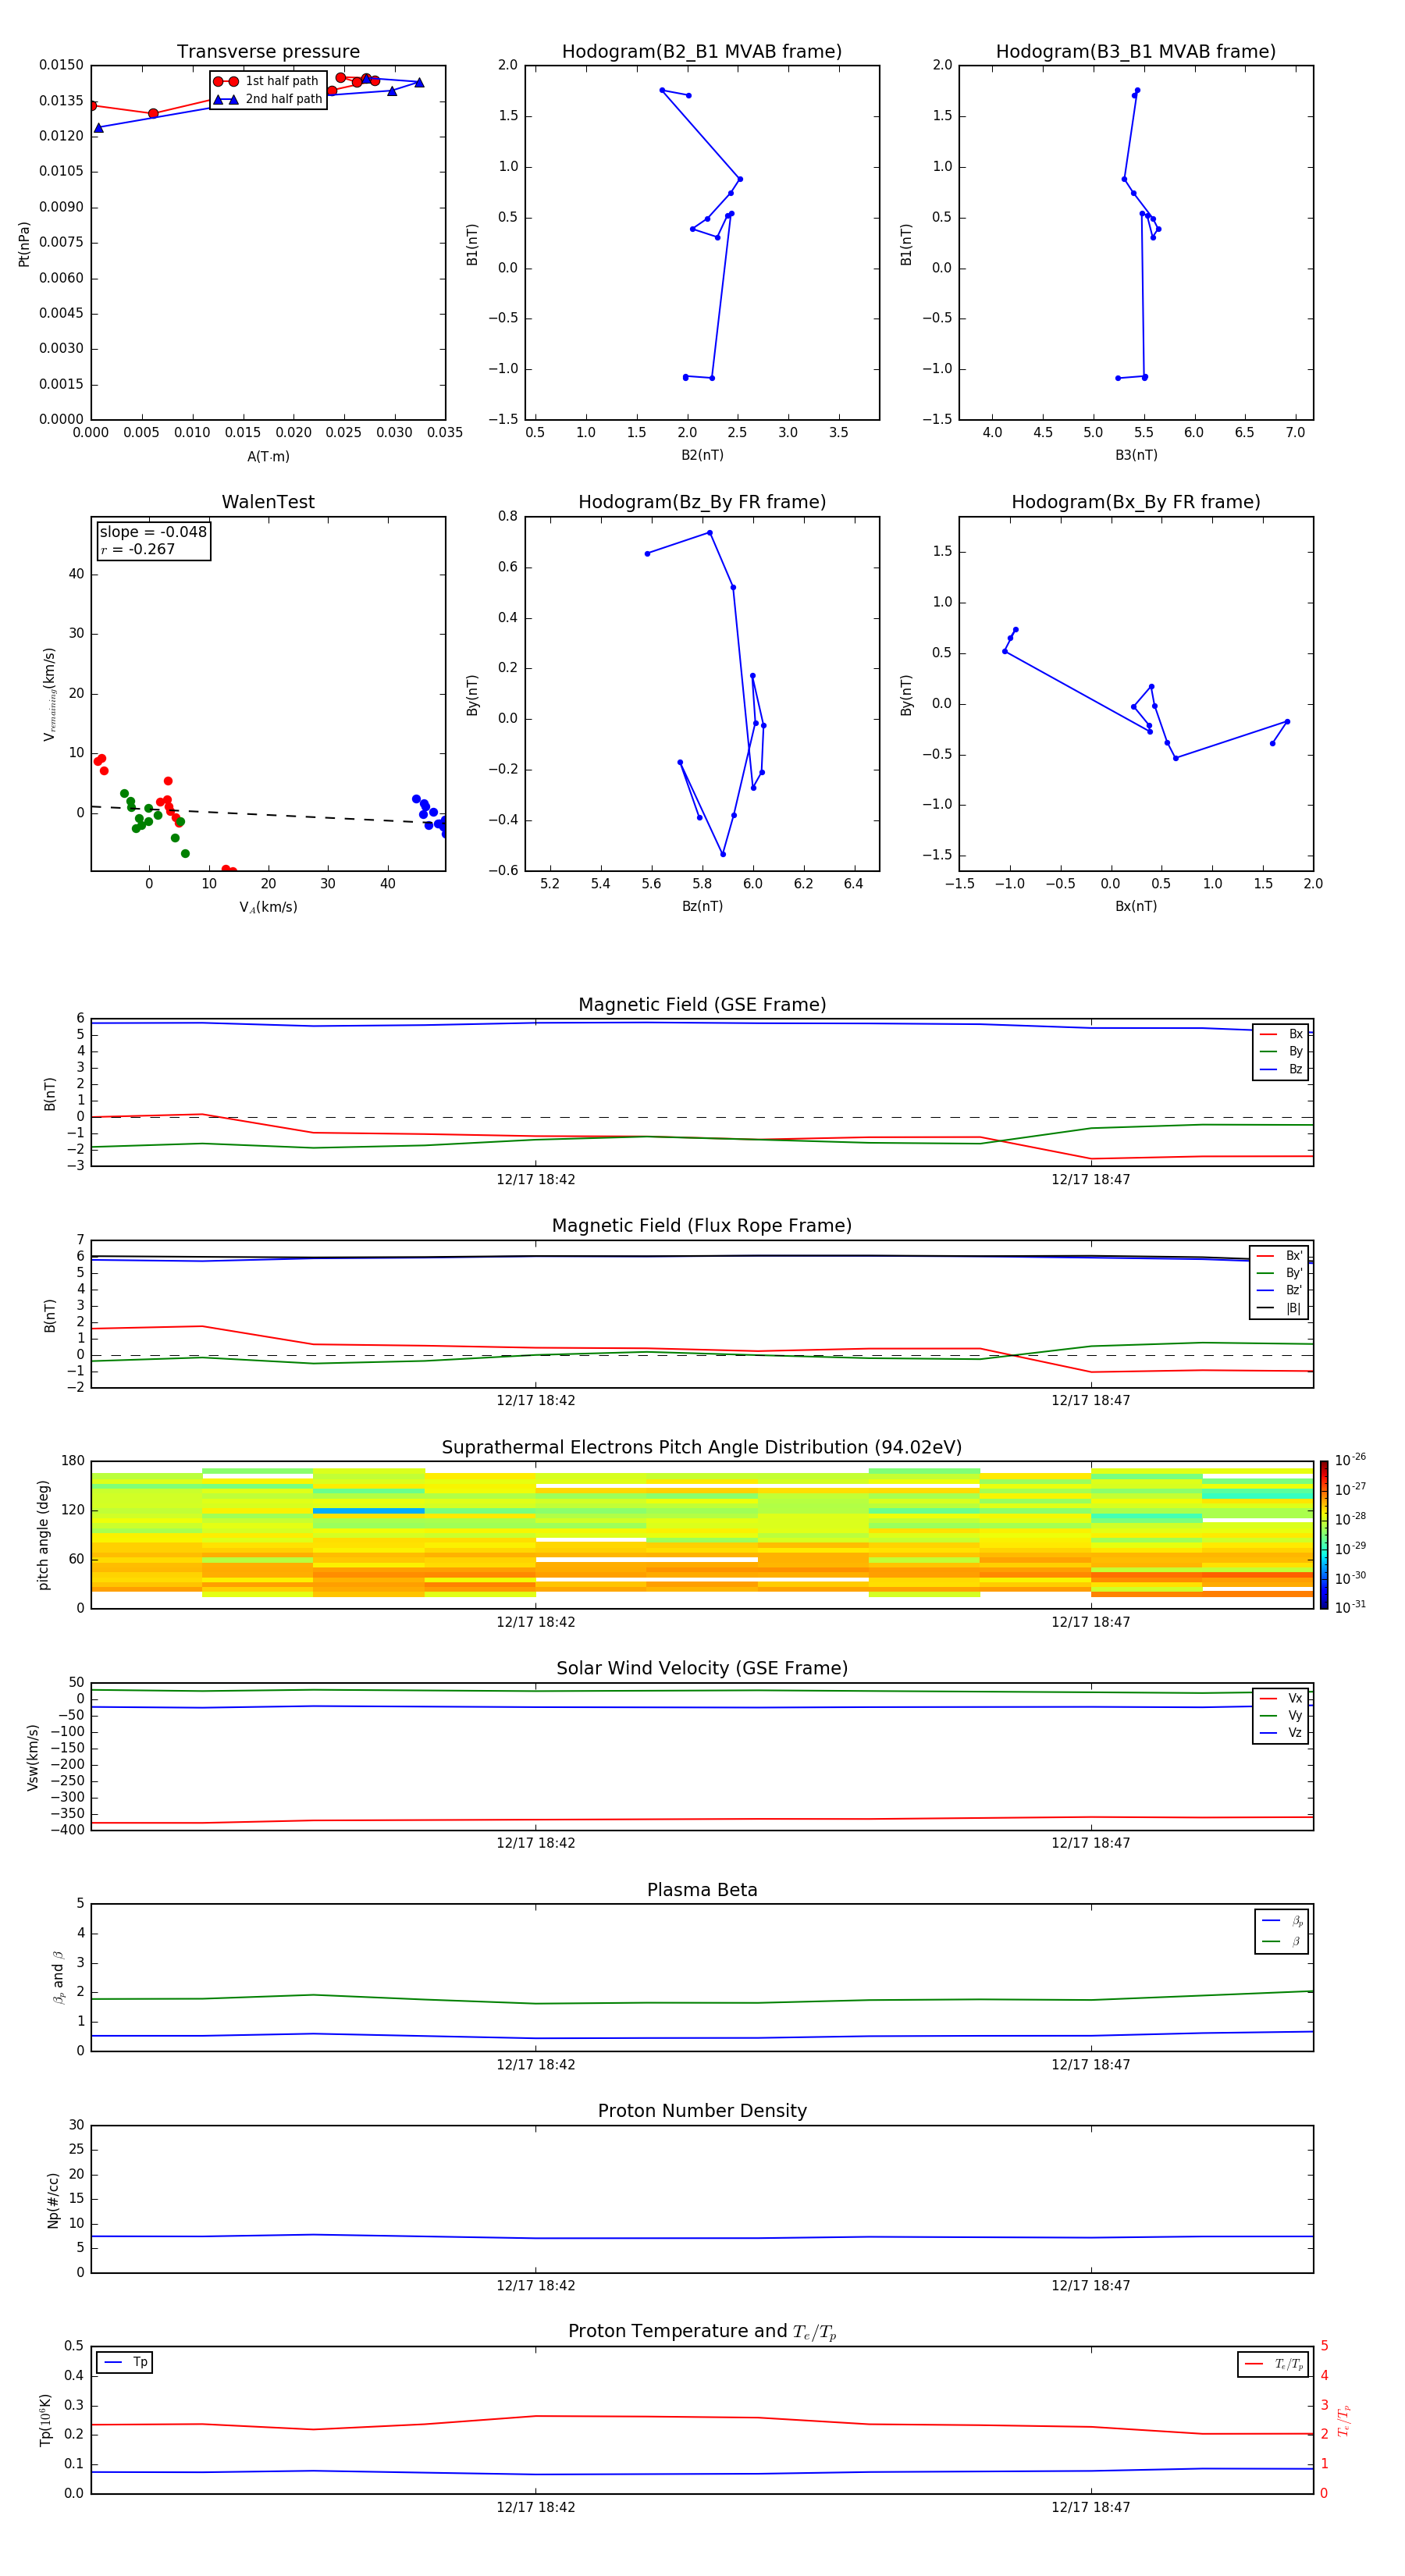This screenshot has height=2576, width=1405.
Task: Click the 'Vy' legend entry
Action: pyautogui.click(x=1281, y=1715)
